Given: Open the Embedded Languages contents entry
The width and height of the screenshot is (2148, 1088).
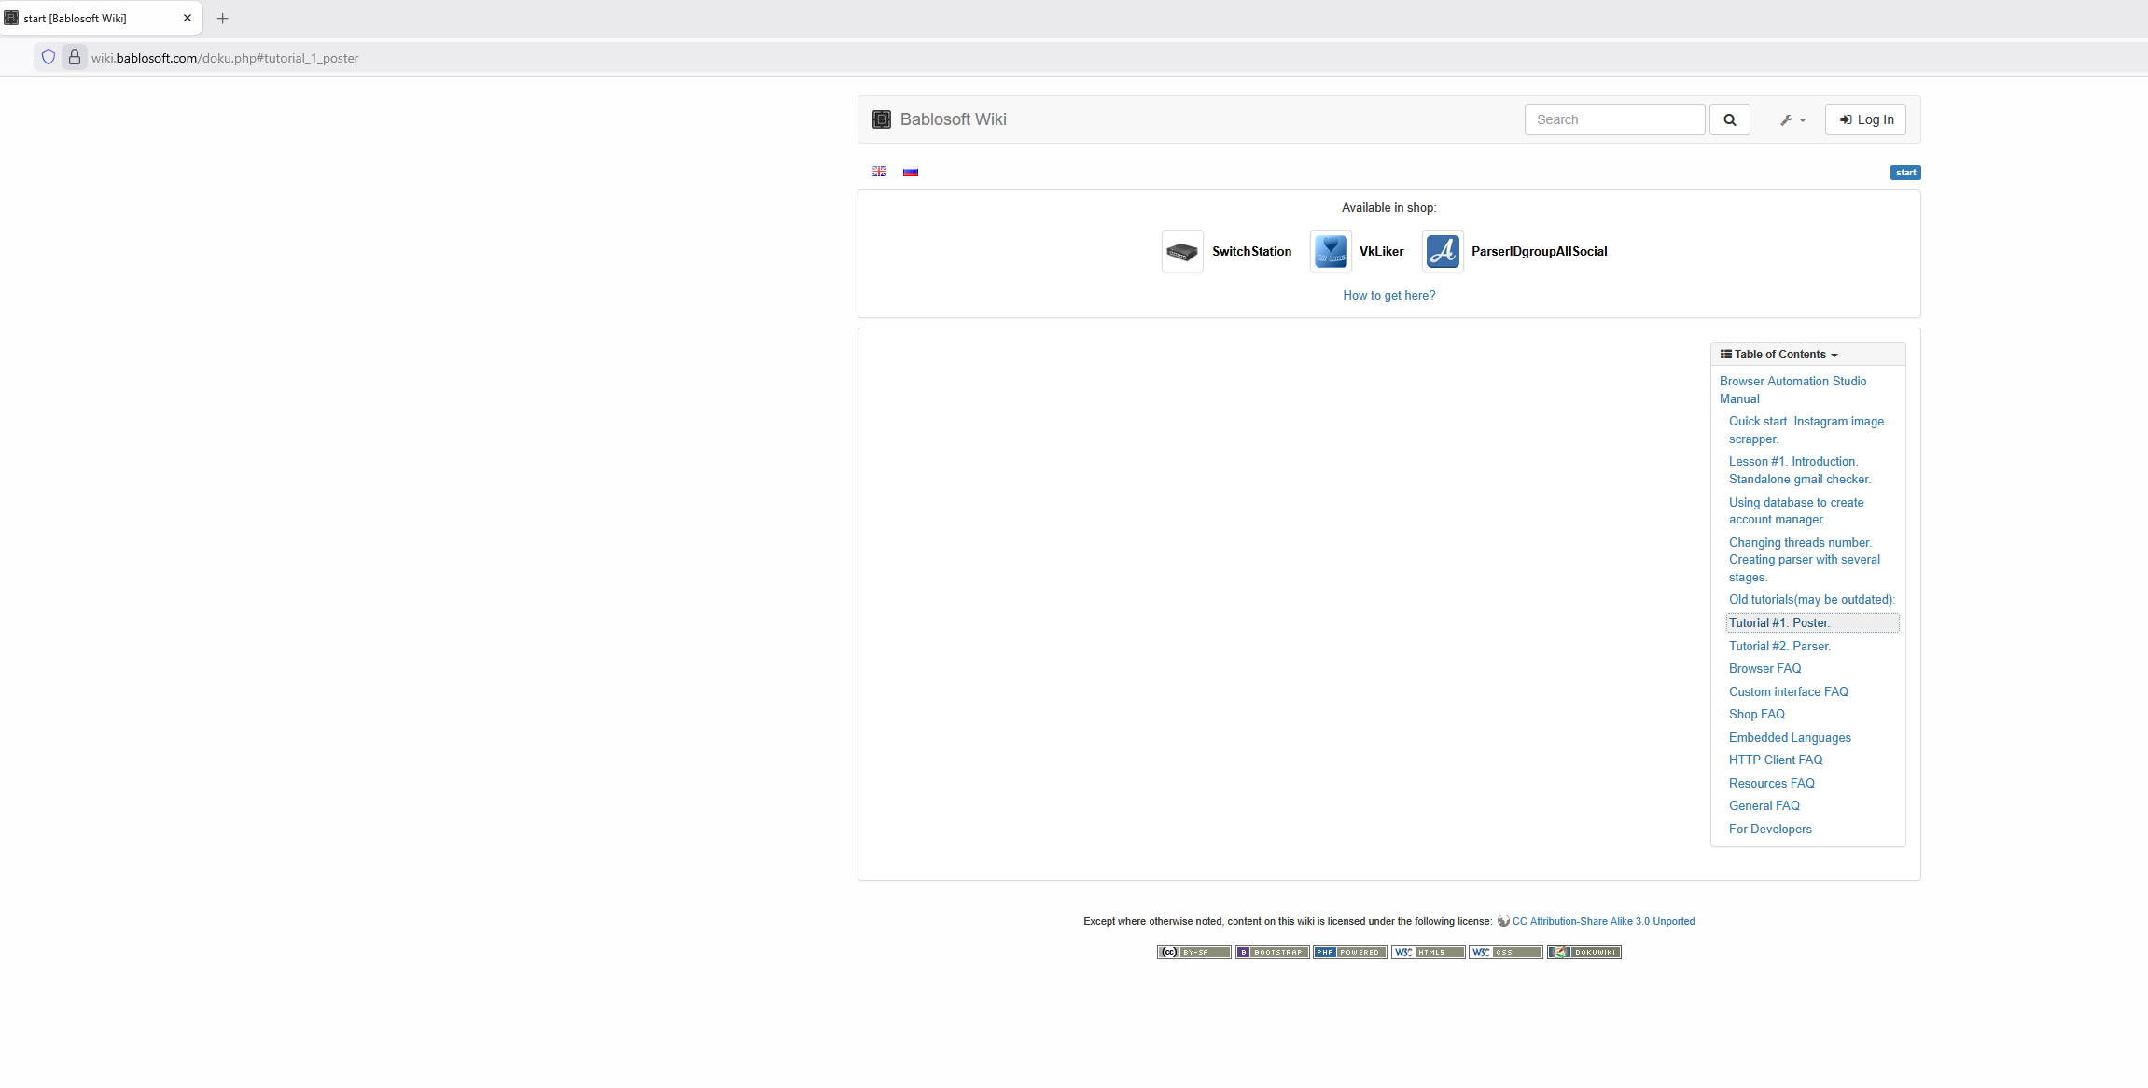Looking at the screenshot, I should [1789, 737].
